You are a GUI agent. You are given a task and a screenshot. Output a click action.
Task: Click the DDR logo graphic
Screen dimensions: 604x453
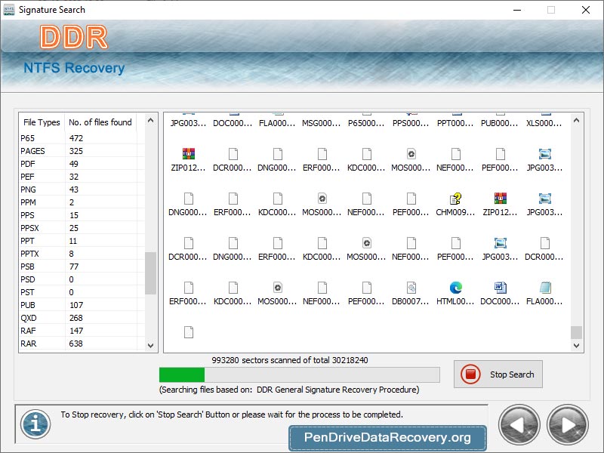click(73, 36)
